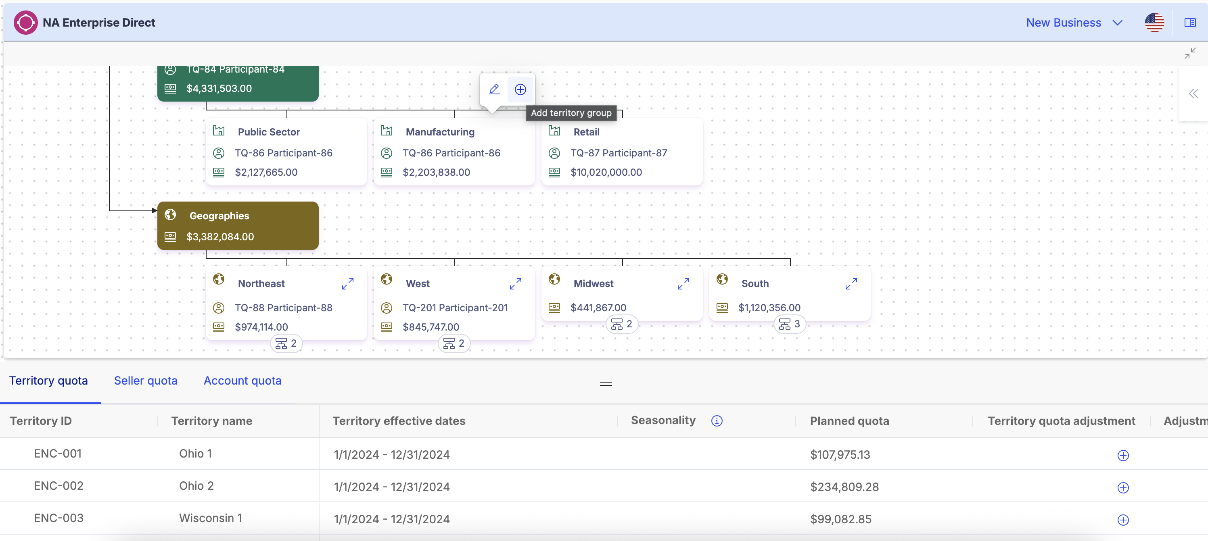Viewport: 1208px width, 541px height.
Task: Add quota adjustment for Ohio 1 row
Action: point(1122,455)
